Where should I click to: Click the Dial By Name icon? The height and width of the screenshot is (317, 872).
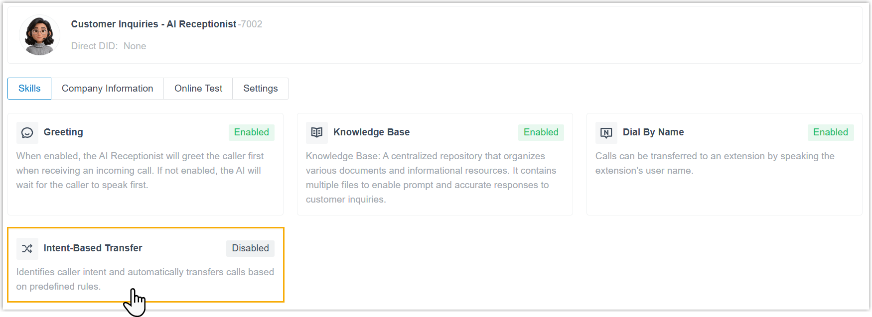coord(606,133)
